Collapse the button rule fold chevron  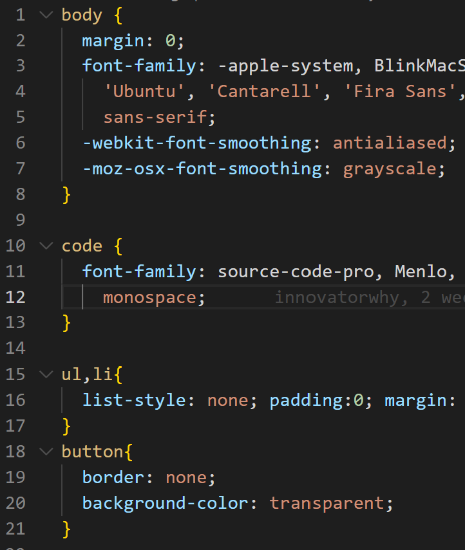point(46,452)
